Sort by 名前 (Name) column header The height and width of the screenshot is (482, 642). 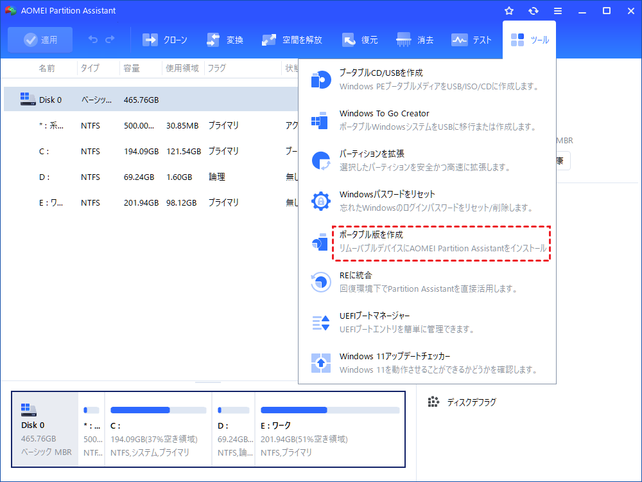[x=47, y=68]
